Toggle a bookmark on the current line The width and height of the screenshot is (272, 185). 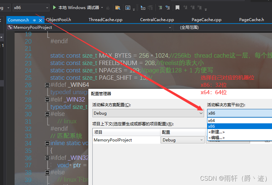point(177,7)
